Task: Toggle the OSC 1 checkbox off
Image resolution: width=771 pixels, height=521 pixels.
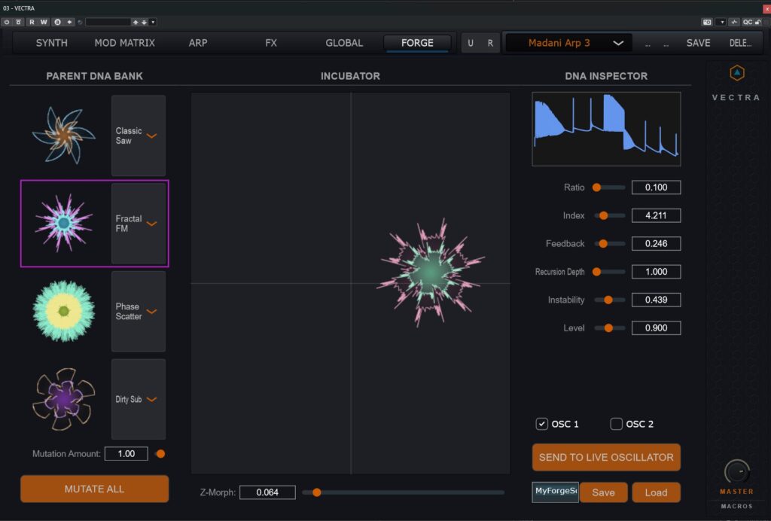Action: point(542,424)
